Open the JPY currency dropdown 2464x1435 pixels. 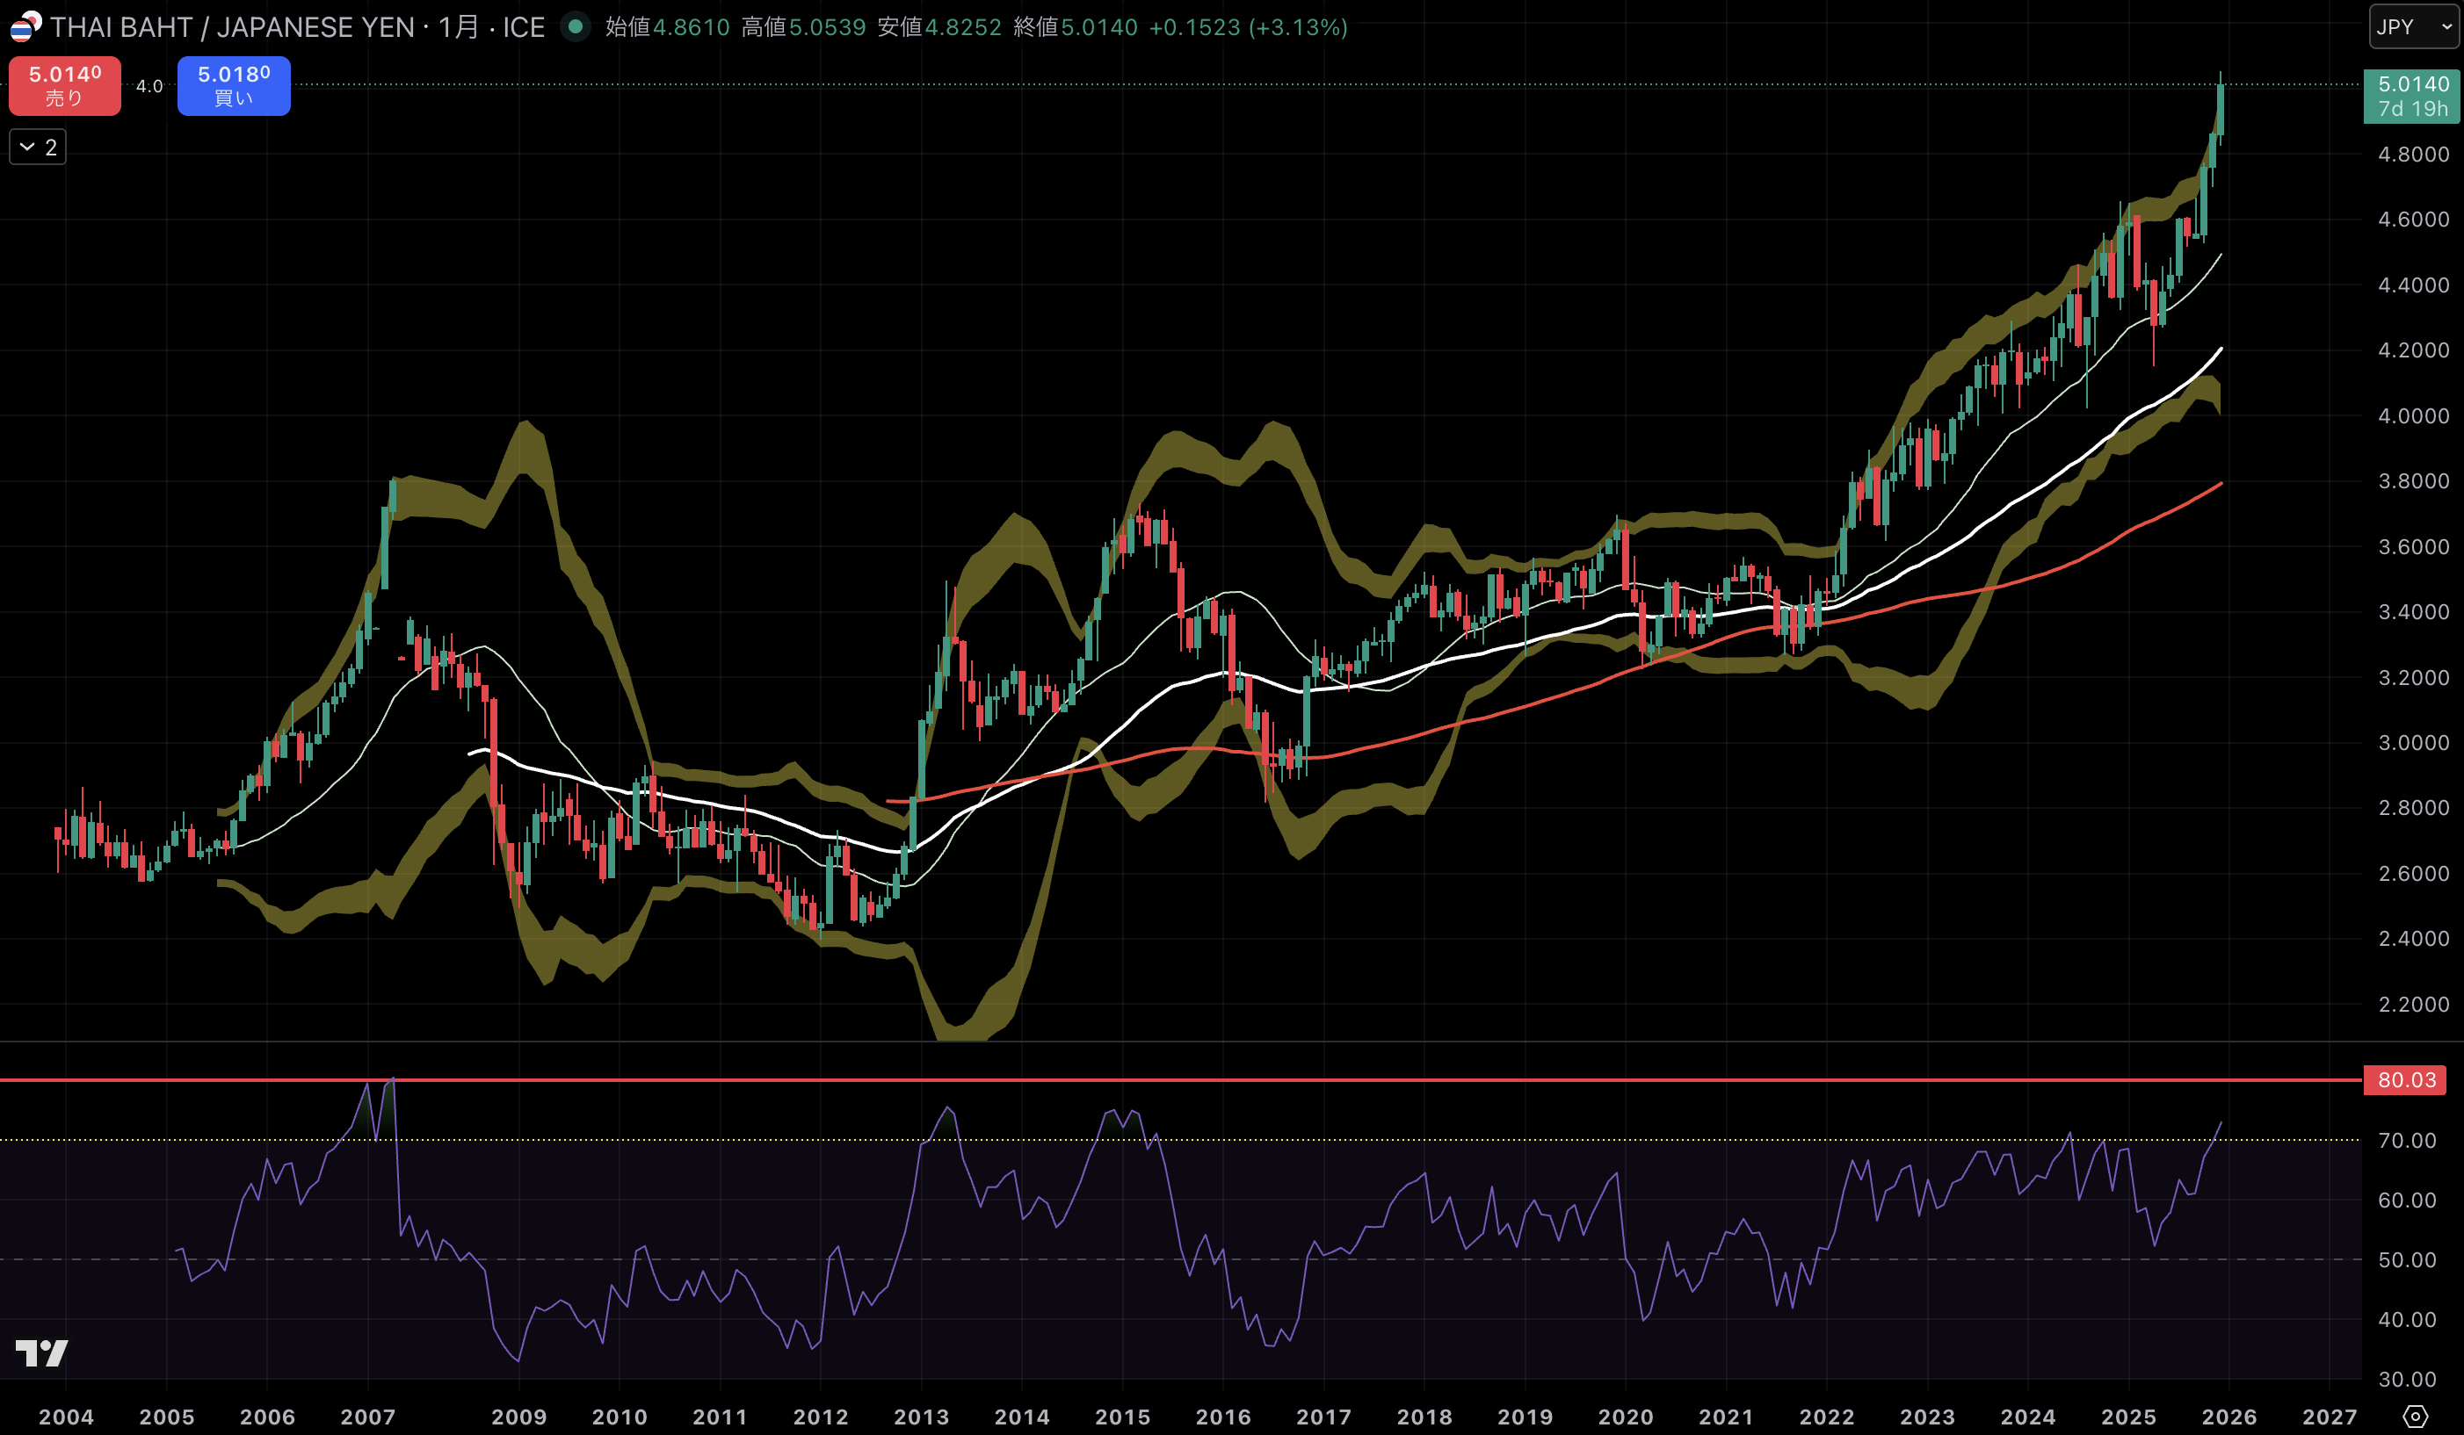(2413, 26)
